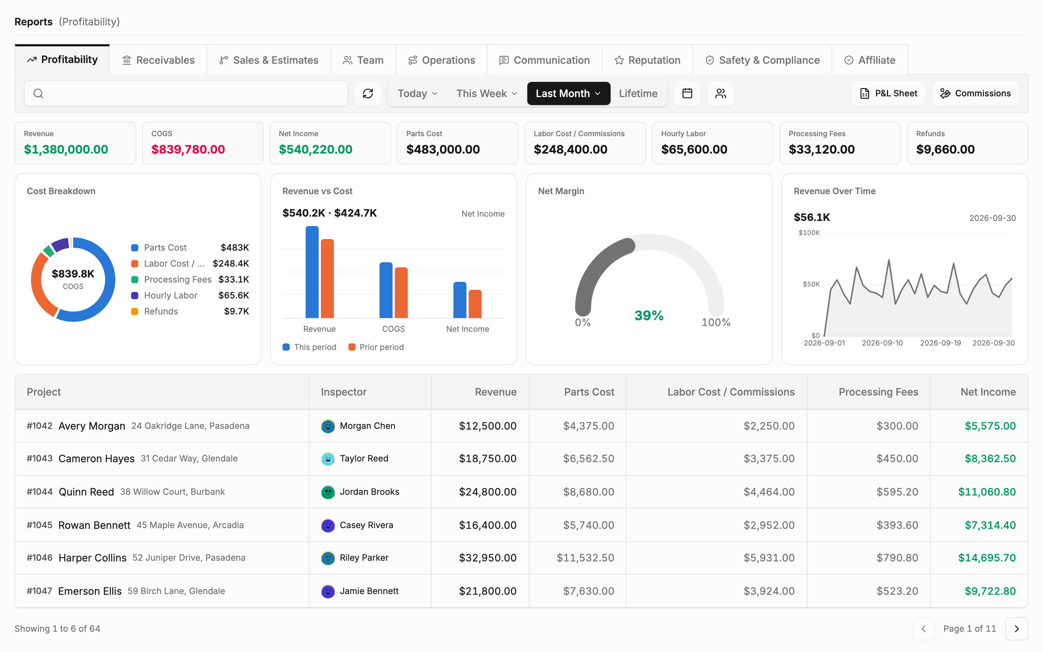This screenshot has width=1043, height=652.
Task: Open the Communication tab
Action: click(544, 60)
